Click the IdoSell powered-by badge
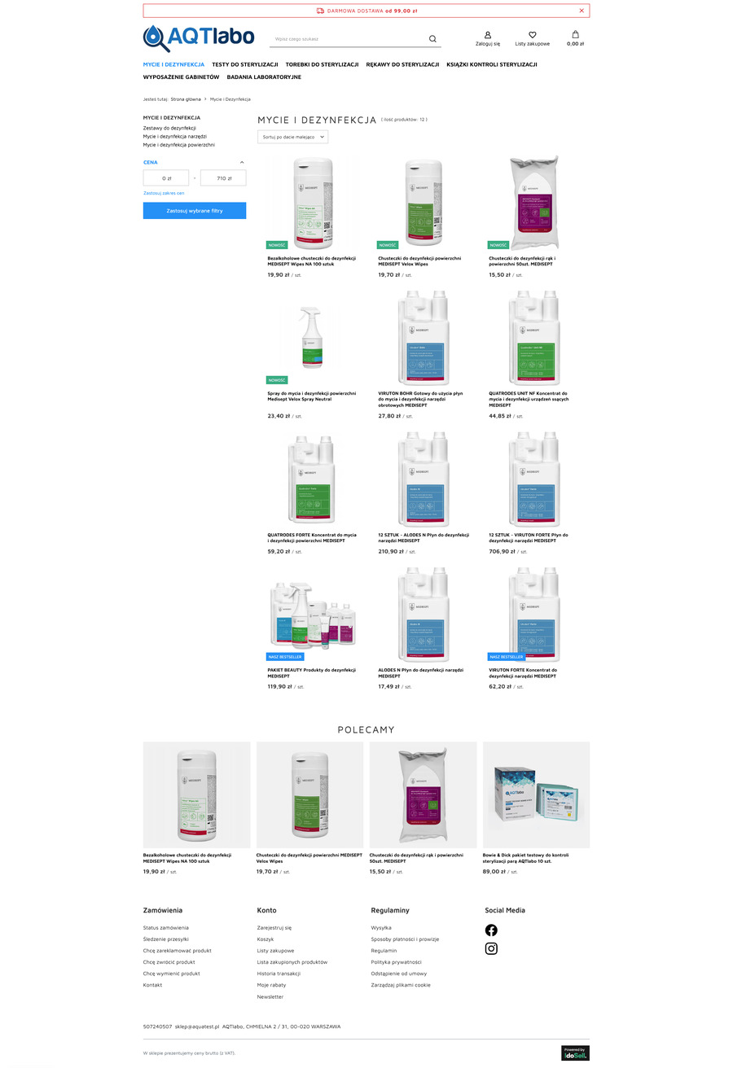Viewport: 733px width, 1068px height. [x=575, y=1053]
